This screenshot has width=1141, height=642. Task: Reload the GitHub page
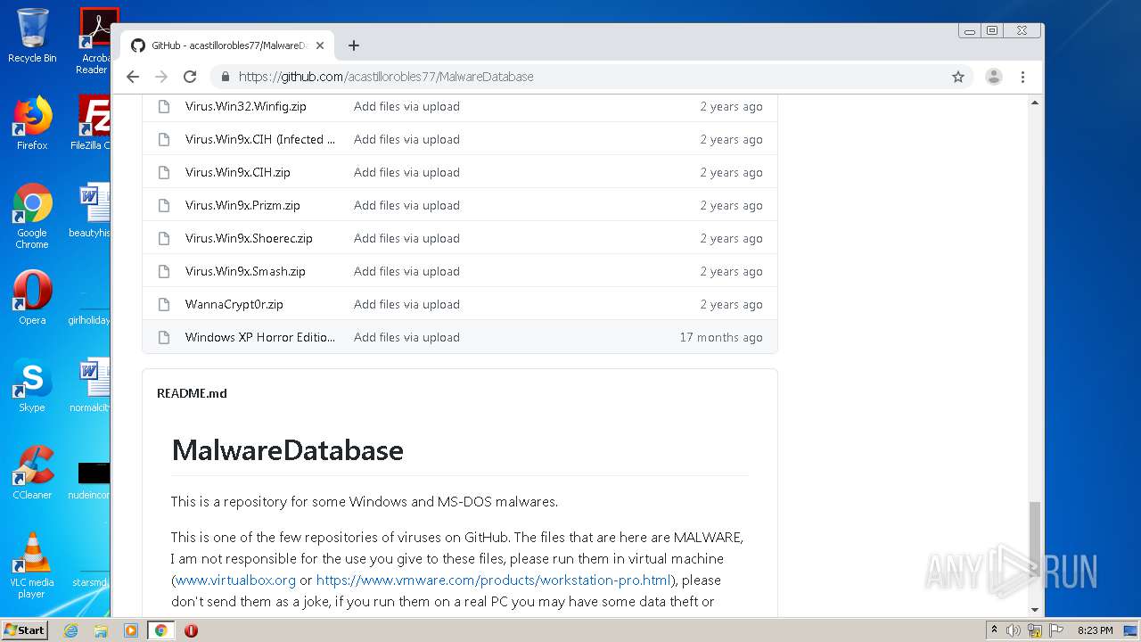click(190, 77)
